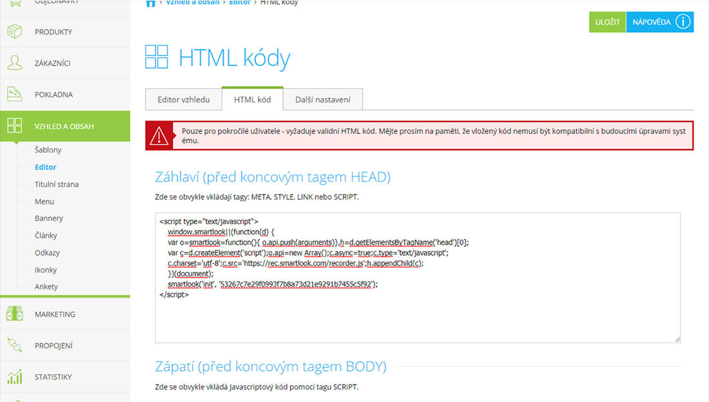
Task: Click the Produkty box icon
Action: pyautogui.click(x=14, y=32)
